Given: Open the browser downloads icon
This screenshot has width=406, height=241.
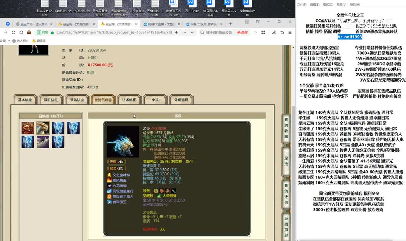Looking at the screenshot, I should (x=274, y=32).
